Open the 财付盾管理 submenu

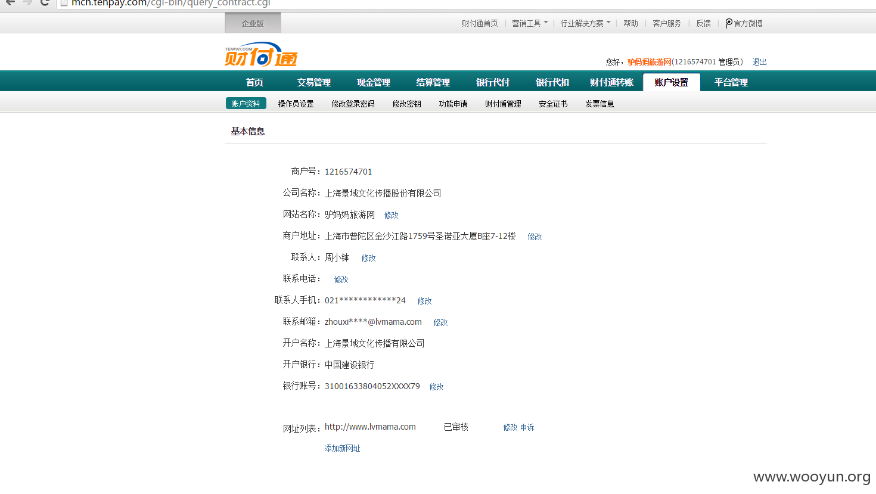click(503, 104)
